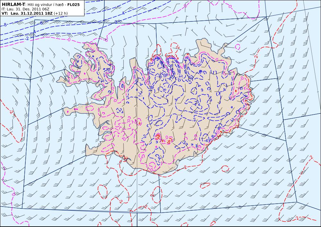Click the '(+12 h)' forecast offset text
Image resolution: width=321 pixels, height=227 pixels.
[61, 13]
